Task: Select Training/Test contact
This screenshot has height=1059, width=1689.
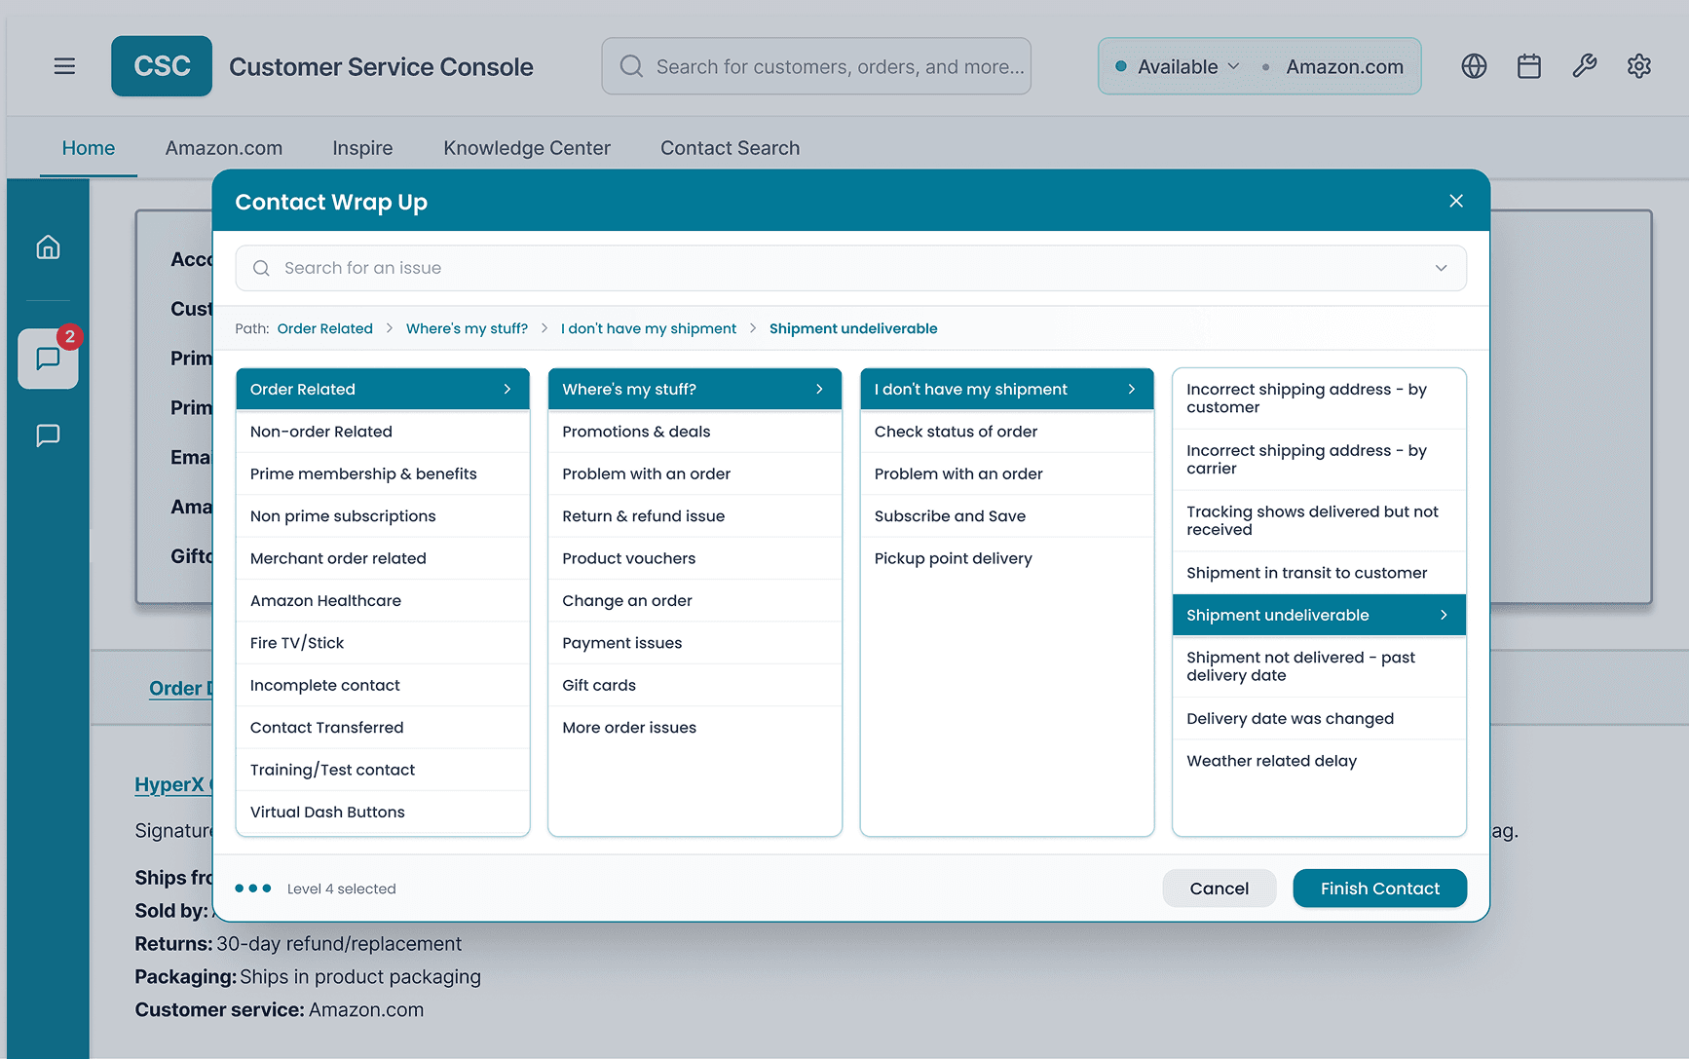Action: (383, 770)
